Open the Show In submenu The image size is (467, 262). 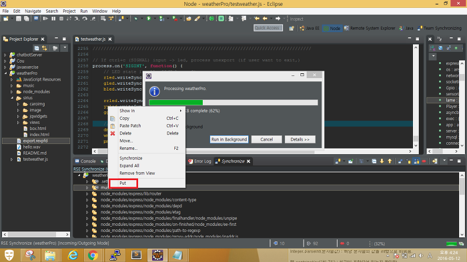[147, 111]
